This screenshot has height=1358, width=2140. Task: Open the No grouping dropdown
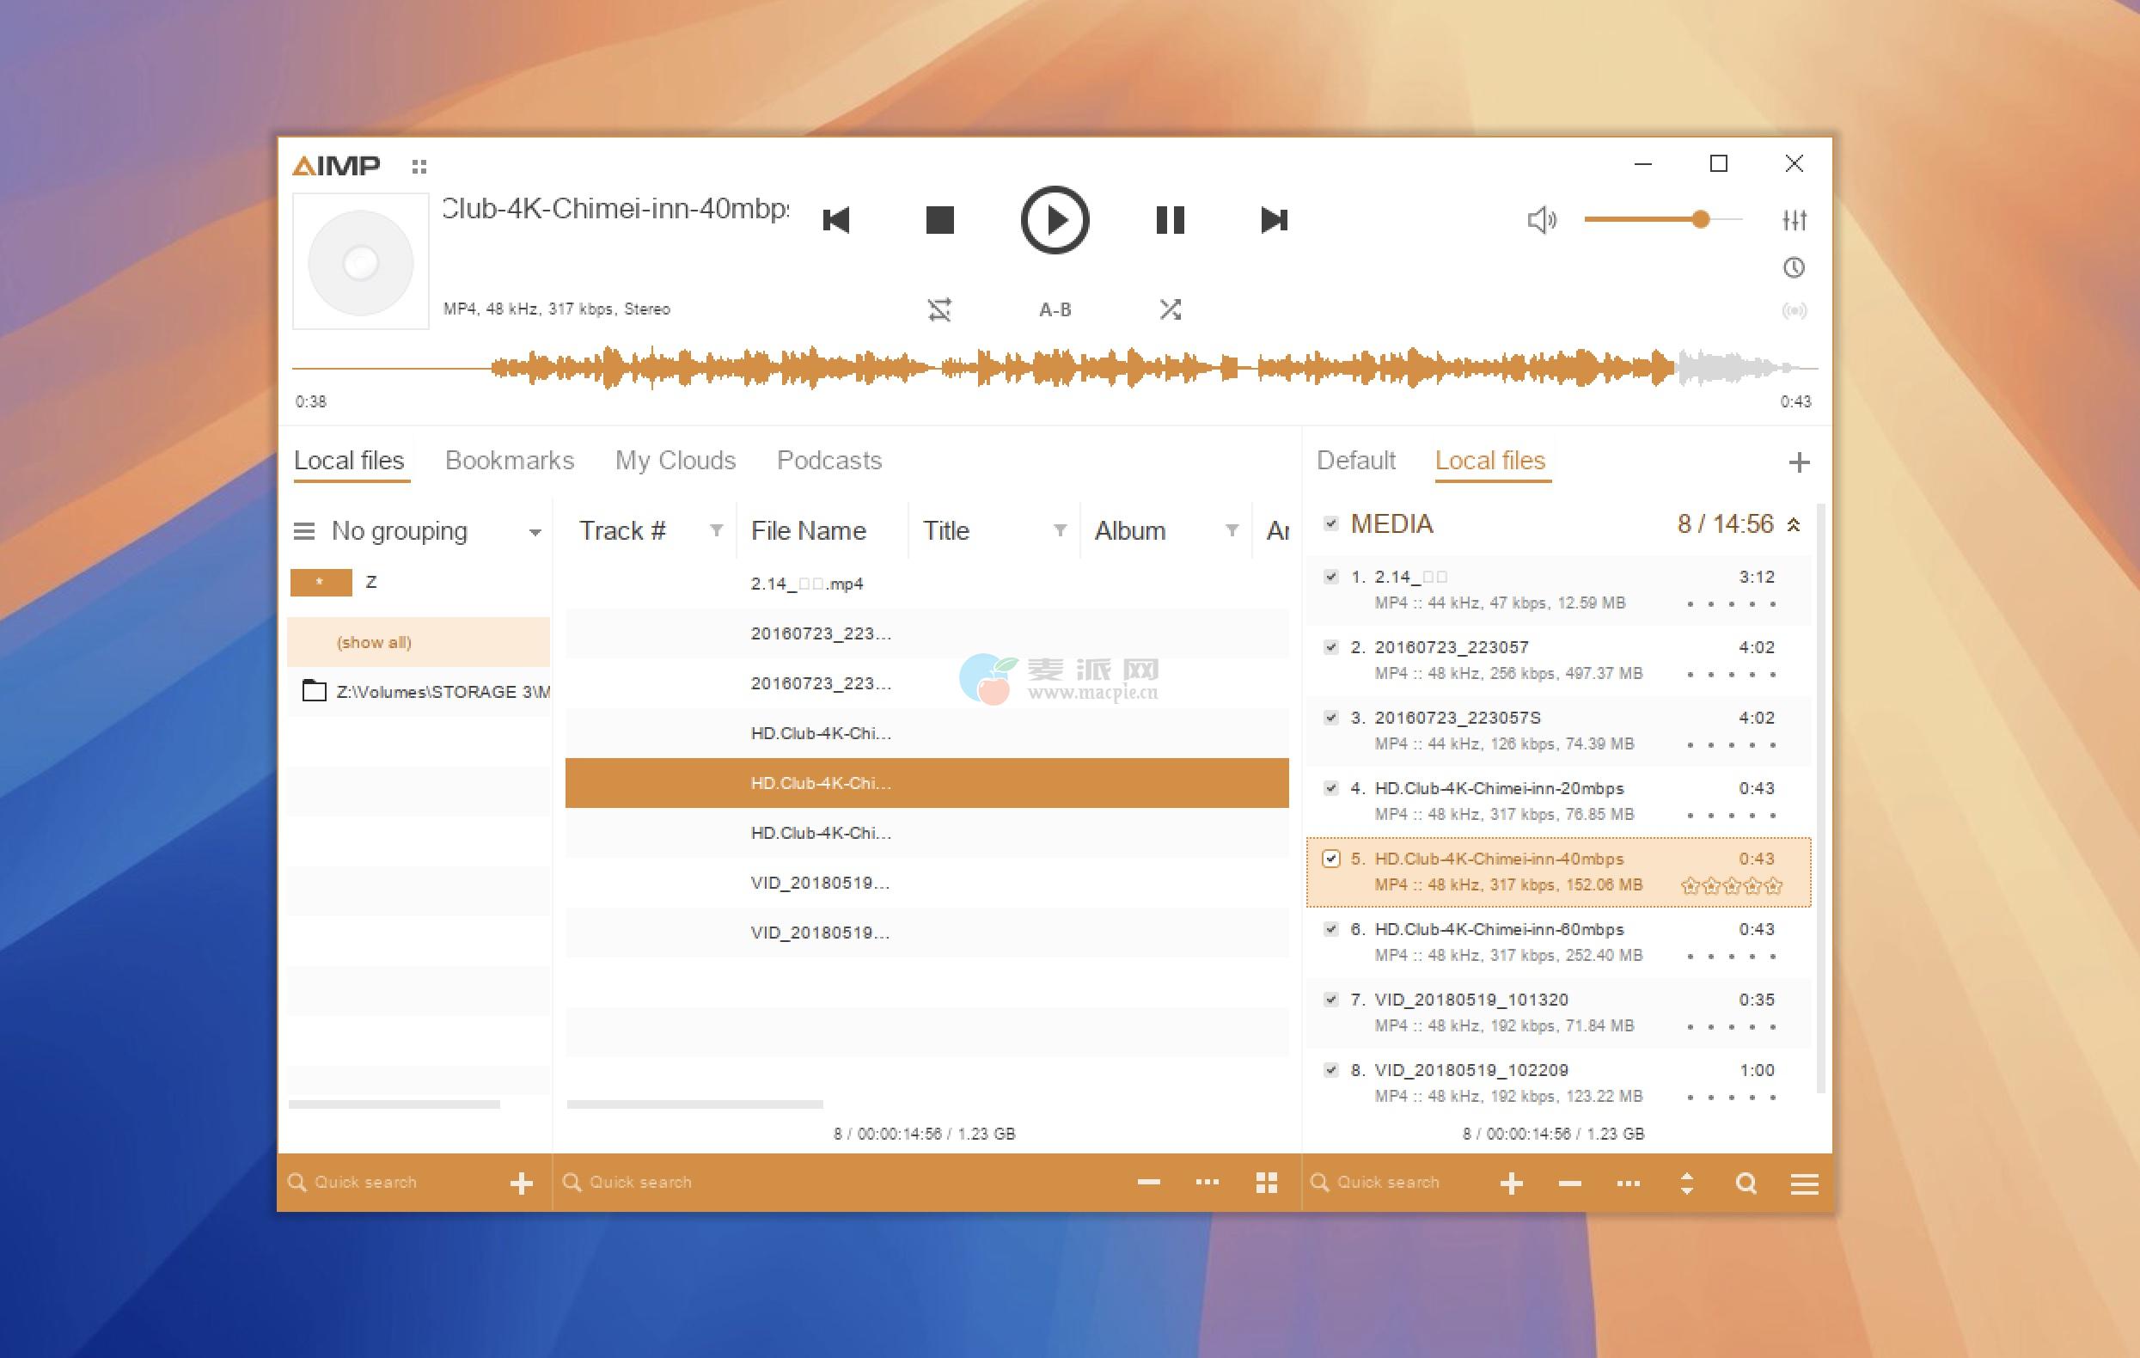pyautogui.click(x=436, y=531)
